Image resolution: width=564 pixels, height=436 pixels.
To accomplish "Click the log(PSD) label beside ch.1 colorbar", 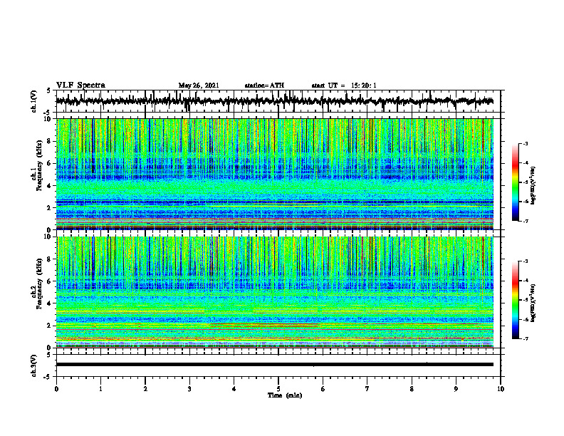I will tap(533, 186).
